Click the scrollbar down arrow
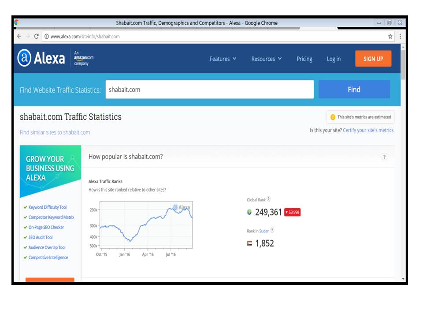Viewport: 423px width, 317px height. 403,279
